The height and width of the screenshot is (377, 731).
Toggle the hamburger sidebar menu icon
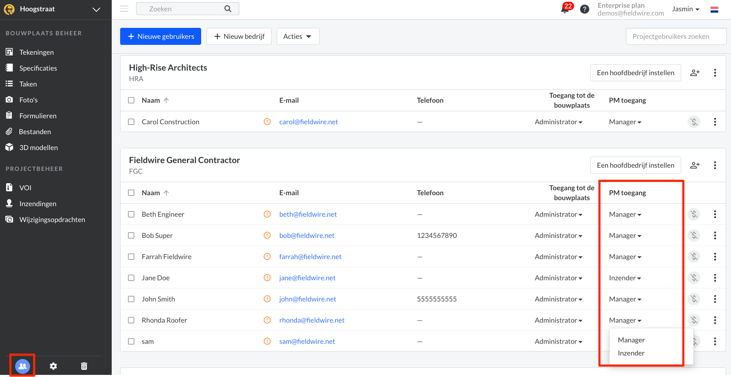124,9
